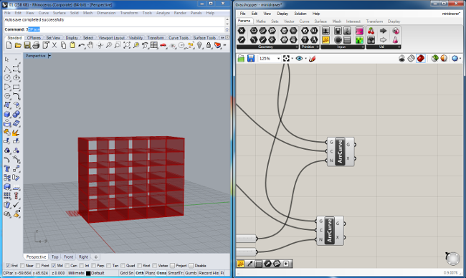
Task: Select the Pan hand tool
Action: 90,45
